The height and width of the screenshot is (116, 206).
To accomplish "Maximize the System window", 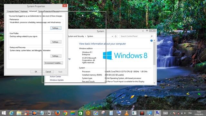I will 147,31.
